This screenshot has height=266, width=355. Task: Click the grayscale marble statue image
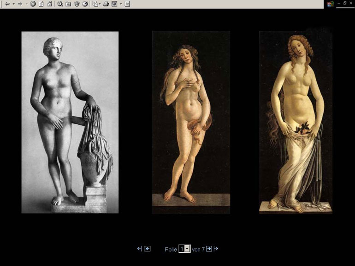point(70,122)
